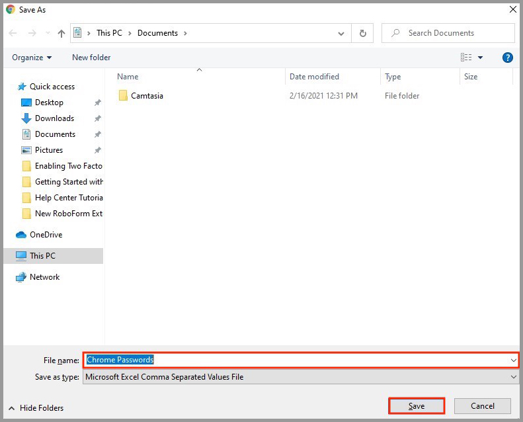Select Network in the navigation pane

[44, 277]
